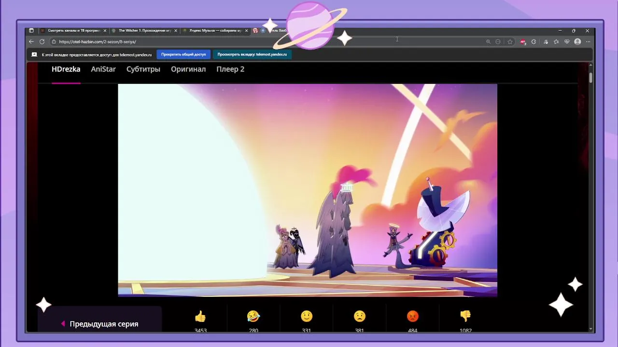Click the page vertical scrollbar thumb
This screenshot has height=347, width=618.
[x=590, y=78]
